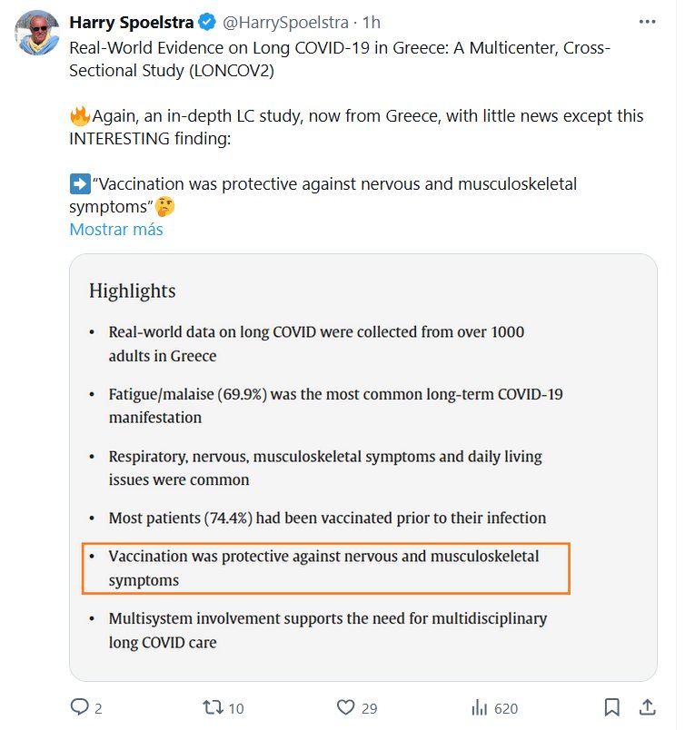Click the Highlights heading in image
Screen dimensions: 685x730
[x=132, y=291]
